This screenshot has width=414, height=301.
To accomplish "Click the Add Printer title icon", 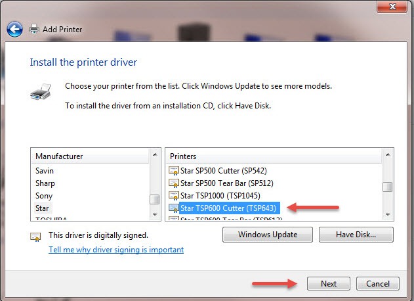I will click(x=34, y=29).
